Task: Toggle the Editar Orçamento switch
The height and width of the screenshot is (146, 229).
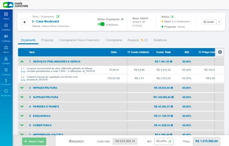Action: [101, 24]
